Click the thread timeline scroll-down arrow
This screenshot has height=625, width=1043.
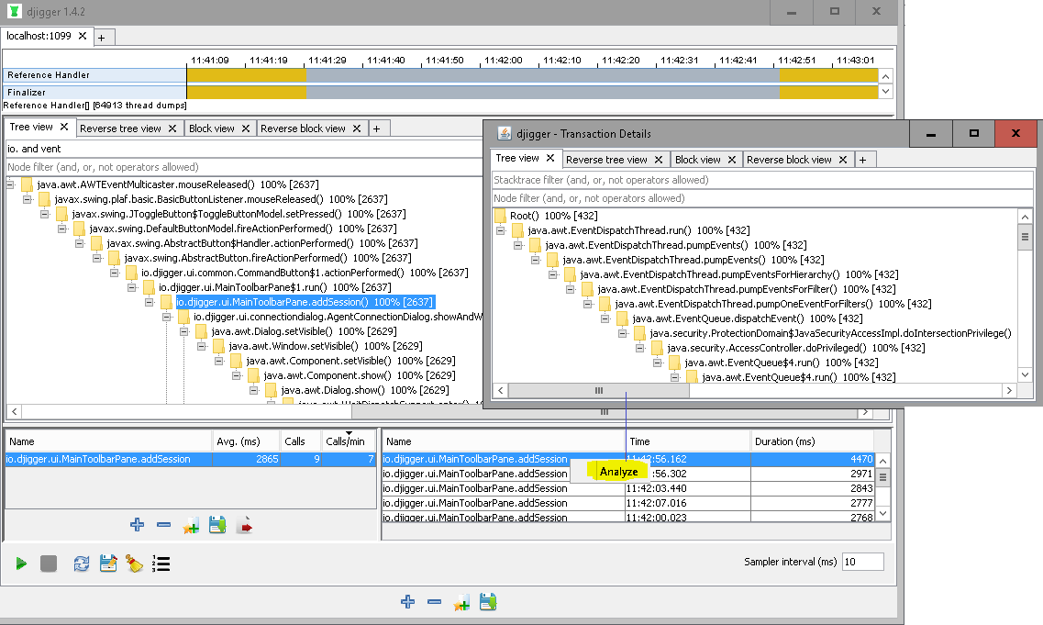pos(885,91)
